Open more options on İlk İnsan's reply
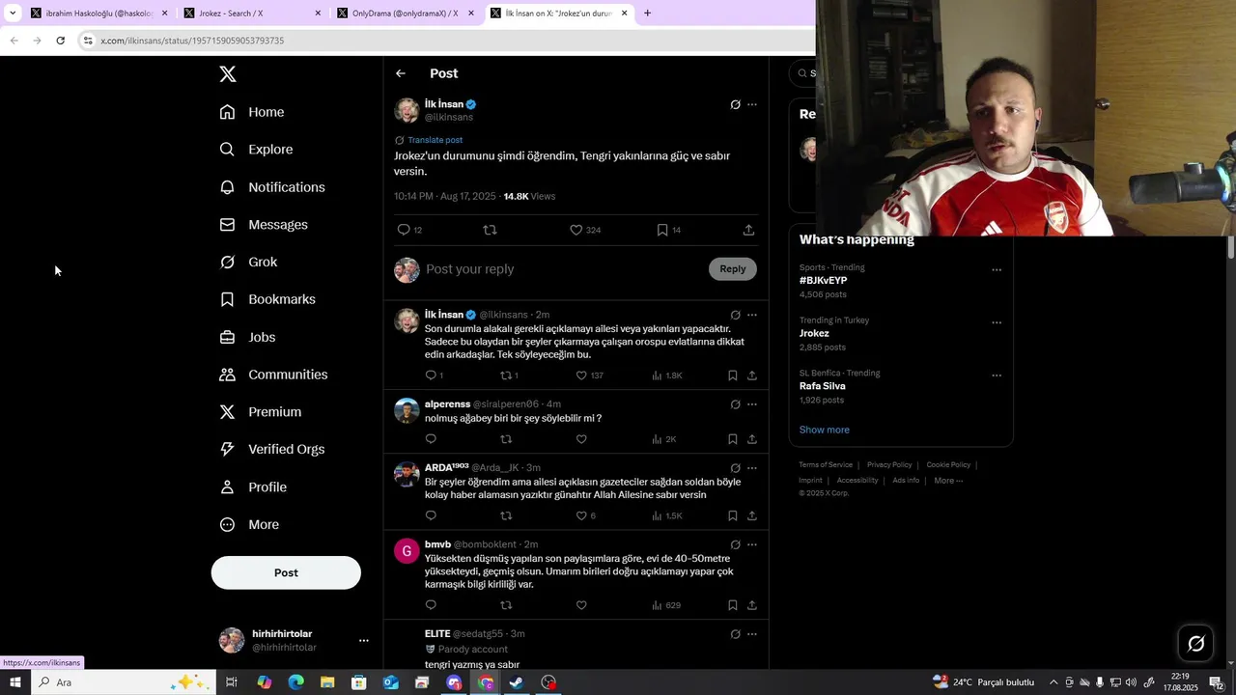This screenshot has height=695, width=1236. click(x=752, y=315)
